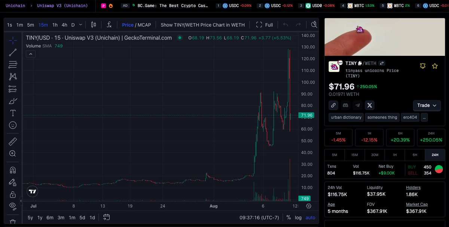Open the erc404 tag

pyautogui.click(x=410, y=117)
